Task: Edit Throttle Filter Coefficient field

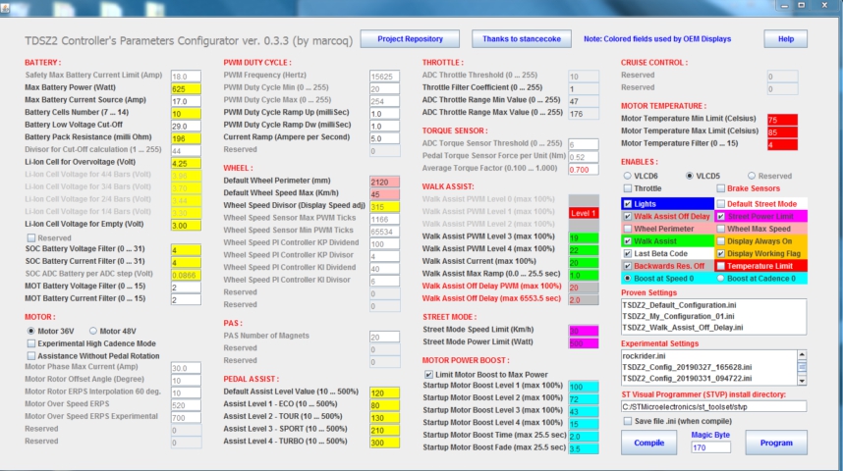Action: pyautogui.click(x=584, y=88)
